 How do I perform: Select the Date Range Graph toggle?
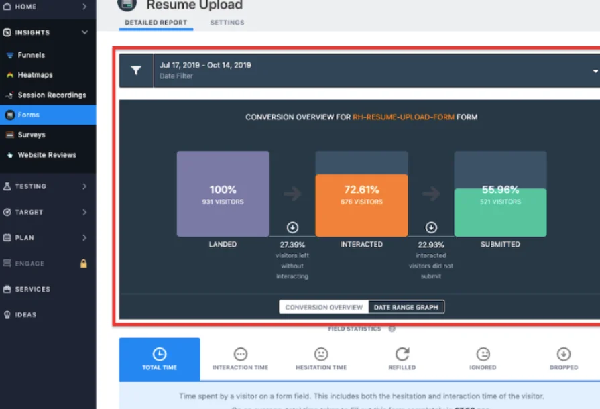coord(406,307)
